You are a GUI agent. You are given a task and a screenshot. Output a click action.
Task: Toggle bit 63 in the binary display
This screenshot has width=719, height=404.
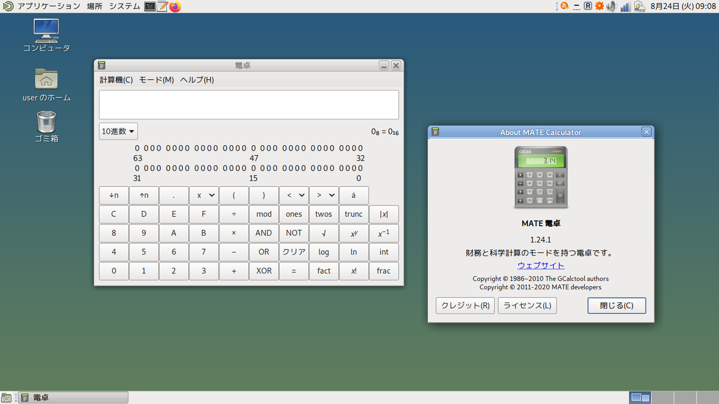click(138, 149)
